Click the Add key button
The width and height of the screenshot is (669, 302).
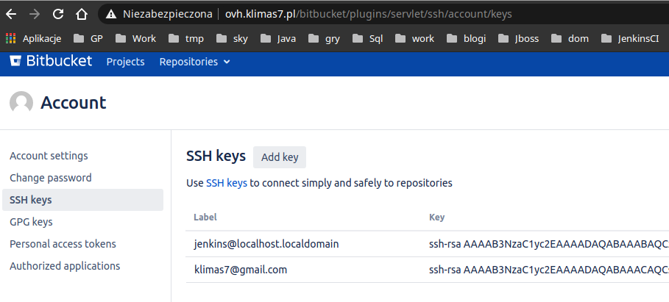pyautogui.click(x=280, y=157)
